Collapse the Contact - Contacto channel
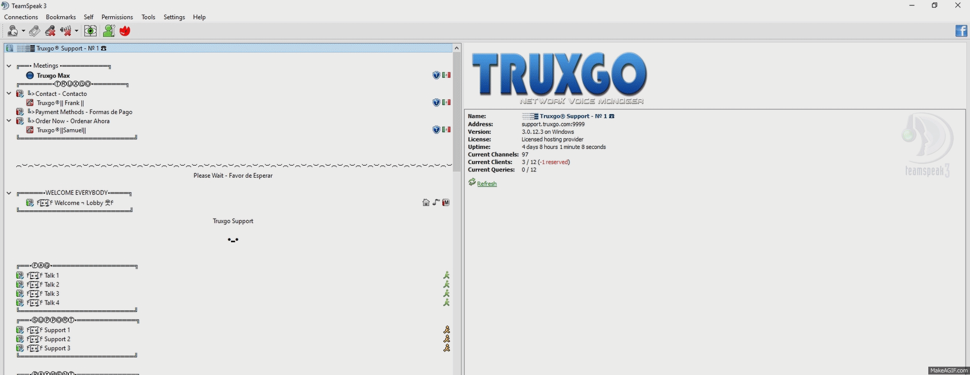This screenshot has width=970, height=375. pyautogui.click(x=9, y=94)
